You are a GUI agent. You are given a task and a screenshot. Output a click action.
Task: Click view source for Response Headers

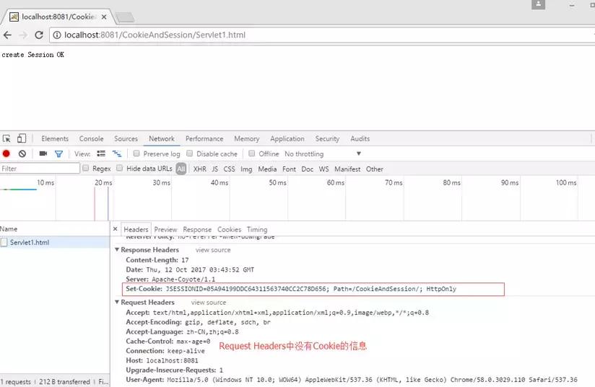point(213,250)
